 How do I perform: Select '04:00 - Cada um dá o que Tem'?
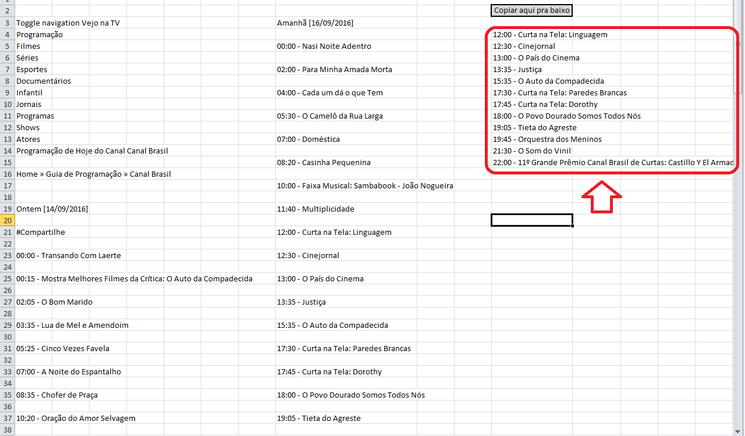pos(330,92)
